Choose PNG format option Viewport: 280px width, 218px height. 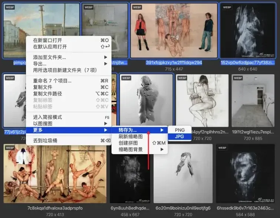[x=179, y=130]
